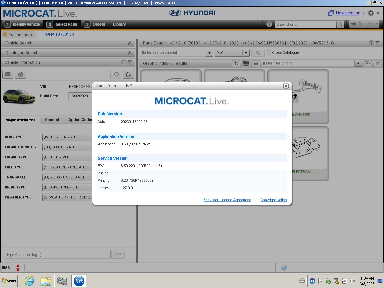Expand the Vehicle Information panel arrow

click(x=130, y=62)
